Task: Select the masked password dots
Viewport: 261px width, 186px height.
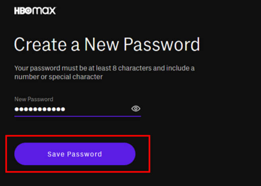Action: point(40,109)
